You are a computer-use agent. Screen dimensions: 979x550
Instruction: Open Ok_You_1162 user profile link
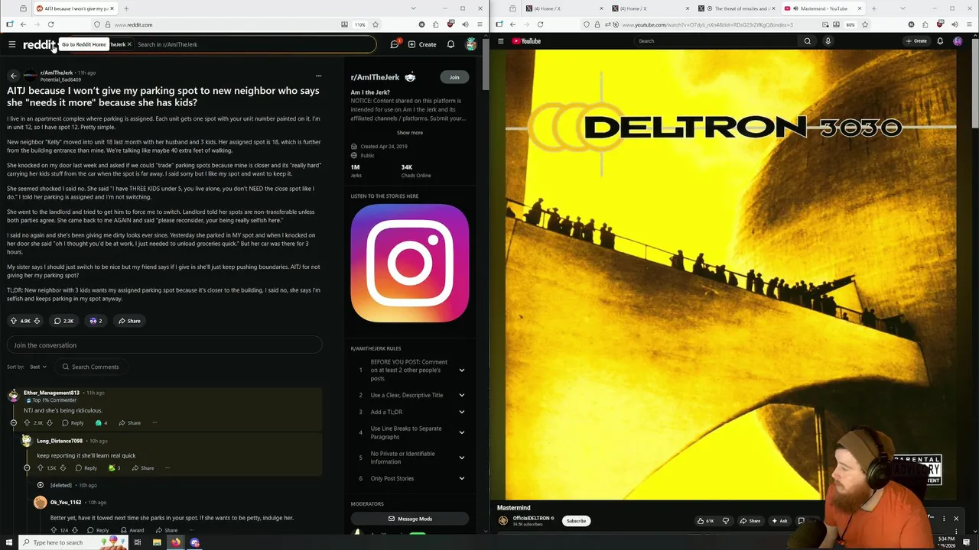pyautogui.click(x=66, y=503)
